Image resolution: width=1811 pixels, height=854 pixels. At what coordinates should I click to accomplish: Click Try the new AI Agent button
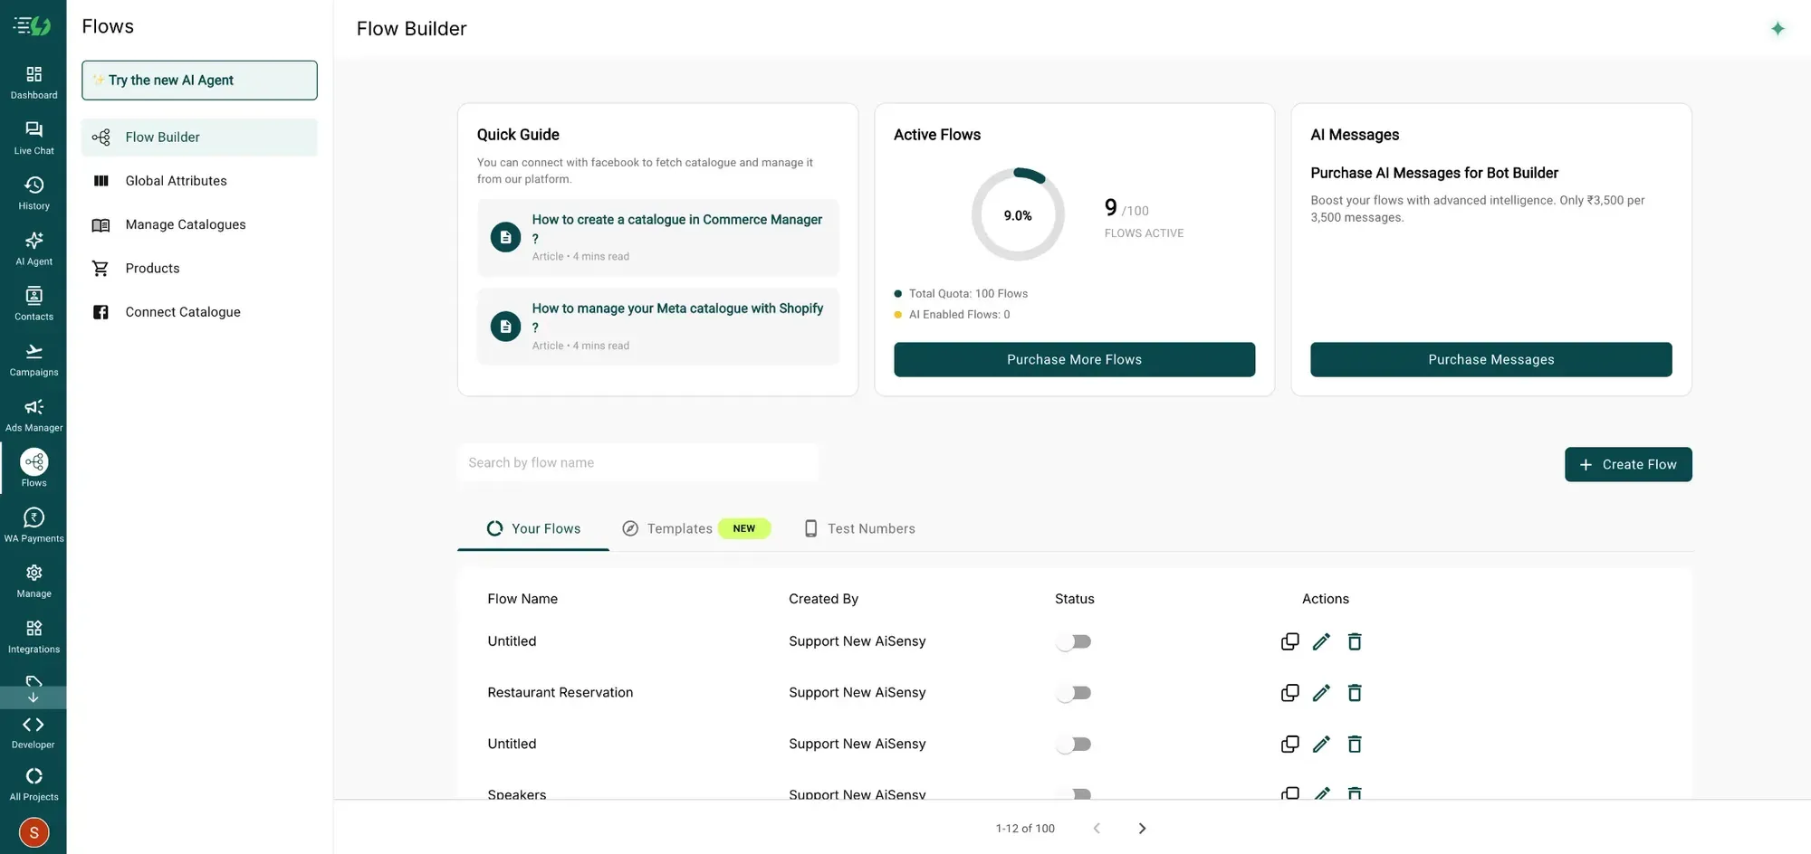199,81
